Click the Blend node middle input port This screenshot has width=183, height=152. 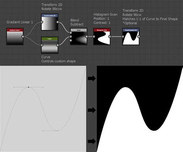tap(71, 37)
